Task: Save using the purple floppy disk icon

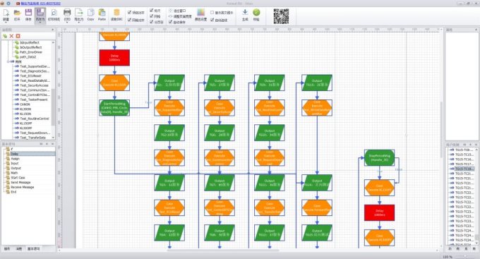Action: (28, 13)
